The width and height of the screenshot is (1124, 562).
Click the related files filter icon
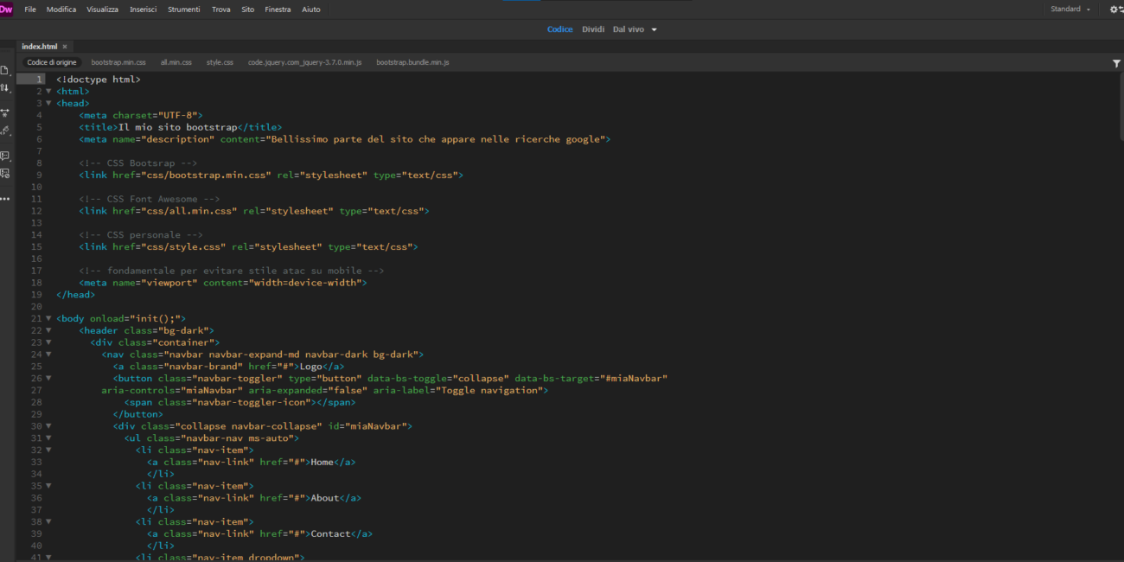pyautogui.click(x=1116, y=63)
